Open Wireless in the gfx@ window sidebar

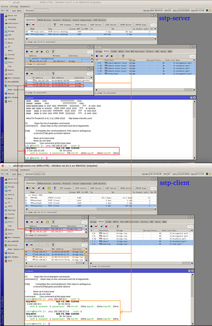(12, 27)
